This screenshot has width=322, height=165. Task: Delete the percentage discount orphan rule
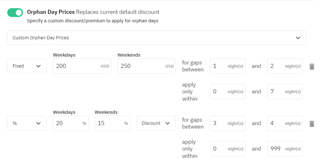pos(312,124)
